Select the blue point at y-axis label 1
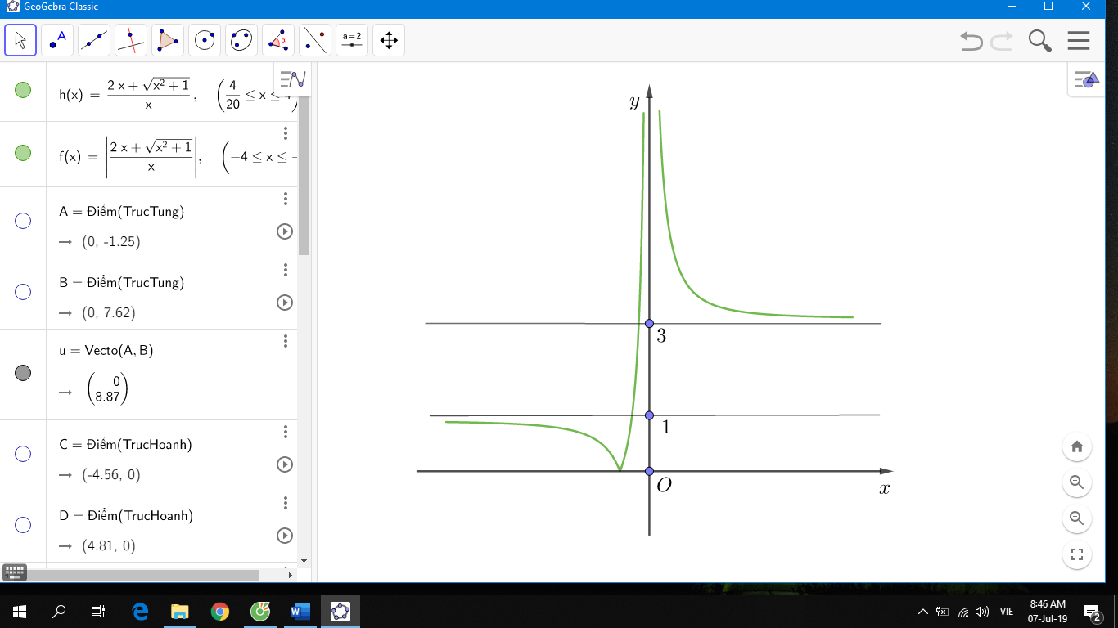This screenshot has width=1118, height=628. pyautogui.click(x=649, y=415)
